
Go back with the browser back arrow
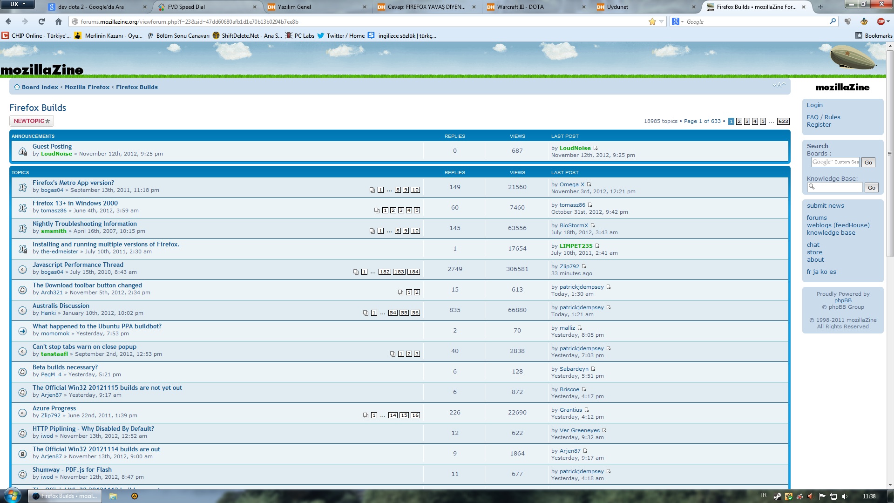[x=8, y=21]
